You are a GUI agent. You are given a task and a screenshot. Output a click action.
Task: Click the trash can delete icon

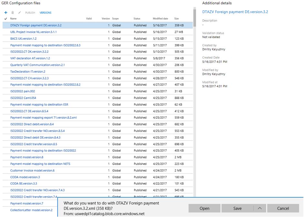tap(13, 13)
